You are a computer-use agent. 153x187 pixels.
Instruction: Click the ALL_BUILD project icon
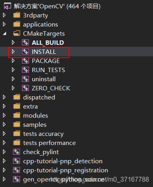point(25,42)
